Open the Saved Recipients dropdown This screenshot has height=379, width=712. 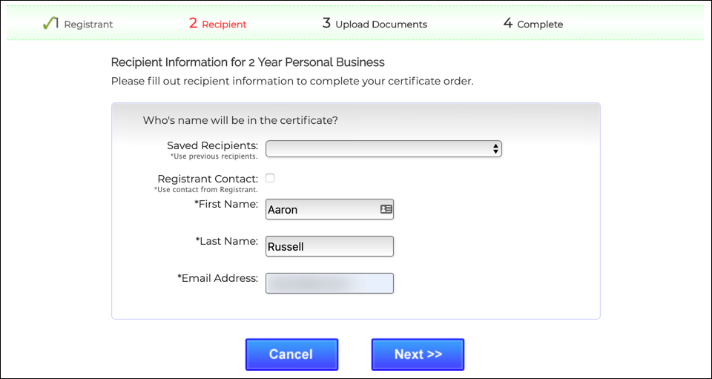tap(383, 149)
